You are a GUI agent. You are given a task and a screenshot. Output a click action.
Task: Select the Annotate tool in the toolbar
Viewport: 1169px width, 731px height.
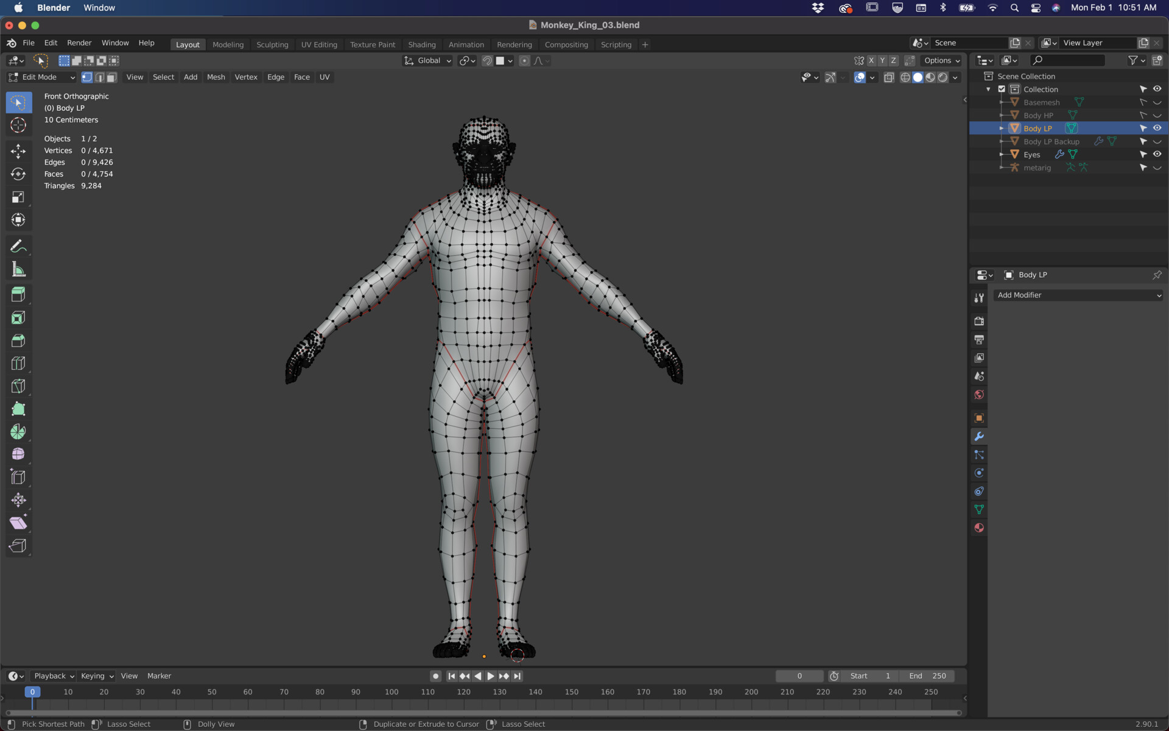pos(18,246)
